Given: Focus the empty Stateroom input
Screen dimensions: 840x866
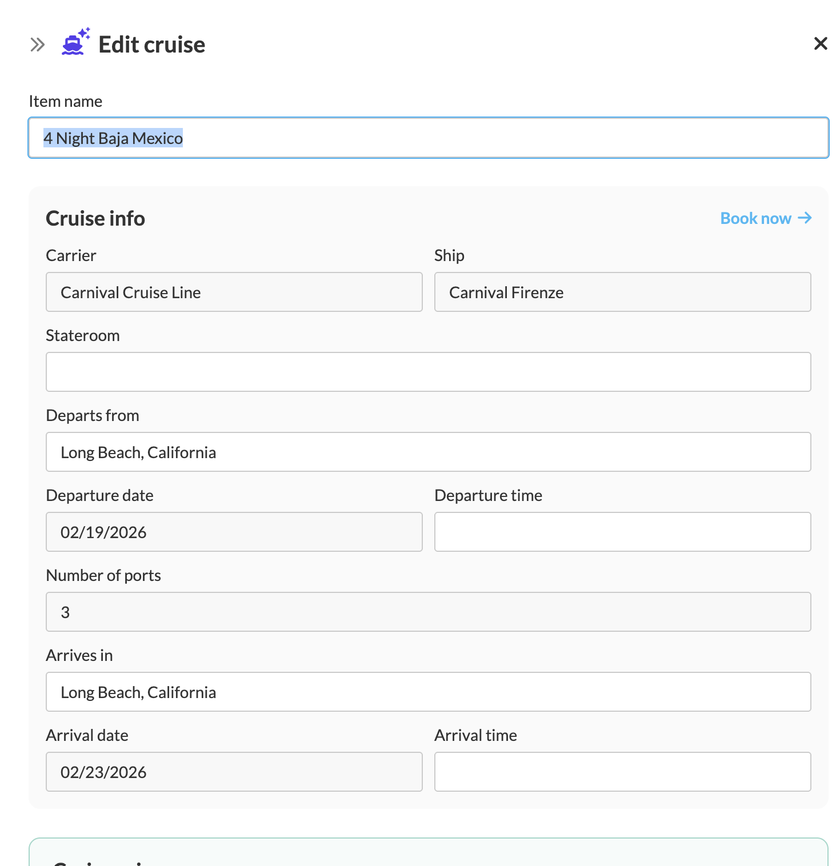Looking at the screenshot, I should coord(428,372).
